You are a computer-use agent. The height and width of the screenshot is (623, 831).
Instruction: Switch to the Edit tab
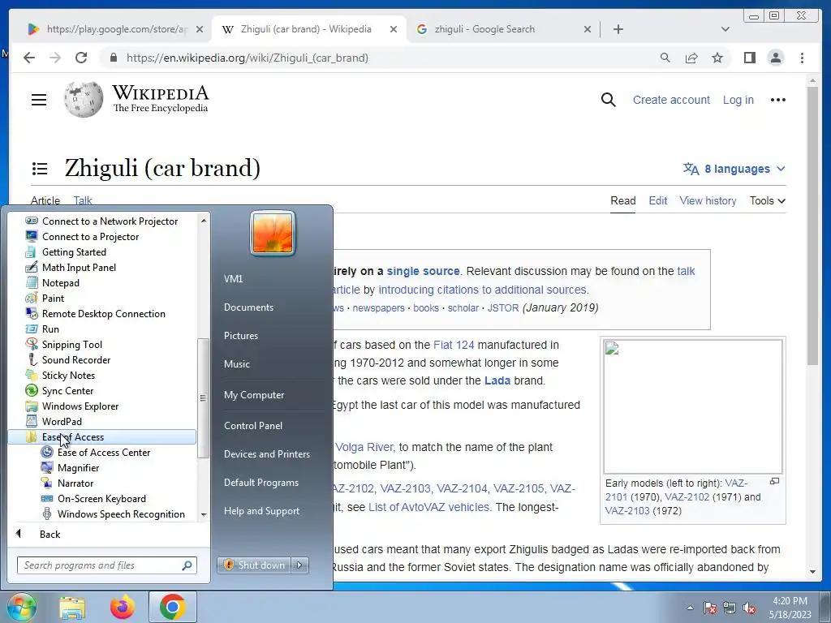[x=657, y=201]
